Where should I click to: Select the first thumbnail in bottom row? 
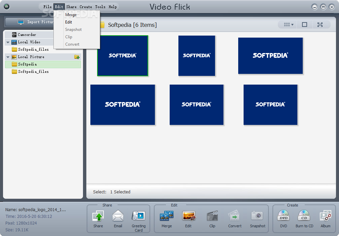pyautogui.click(x=123, y=105)
